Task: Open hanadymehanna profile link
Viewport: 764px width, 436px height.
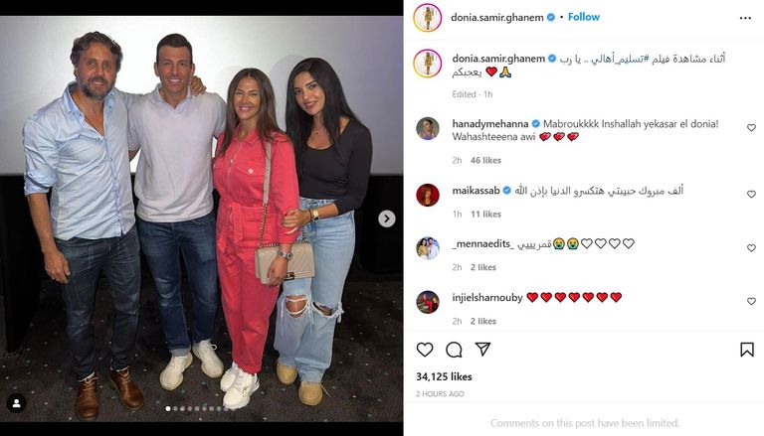Action: point(489,123)
